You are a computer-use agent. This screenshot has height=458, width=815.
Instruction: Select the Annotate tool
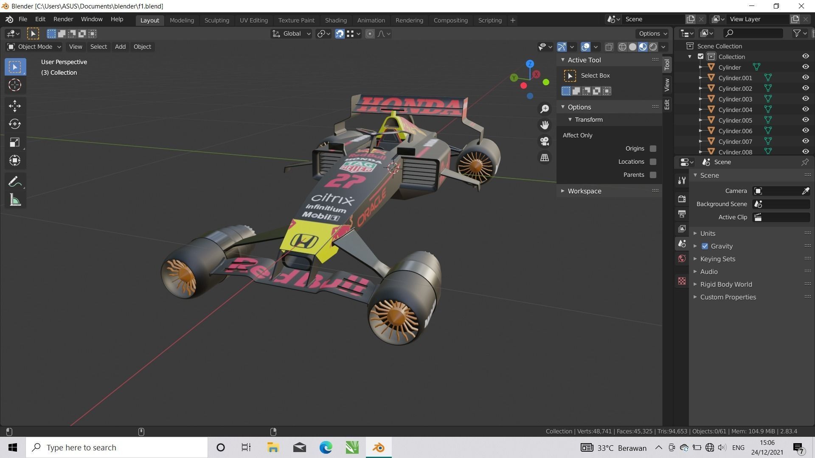(x=15, y=182)
